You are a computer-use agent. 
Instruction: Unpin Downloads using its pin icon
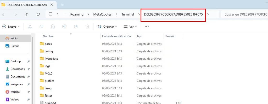[x=29, y=69]
